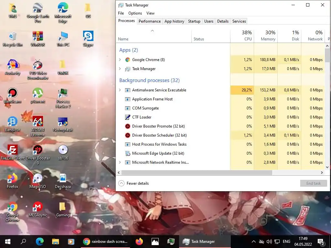Viewport: 331px width, 248px height.
Task: Open Google Earth Pro desktop shortcut
Action: [38, 13]
